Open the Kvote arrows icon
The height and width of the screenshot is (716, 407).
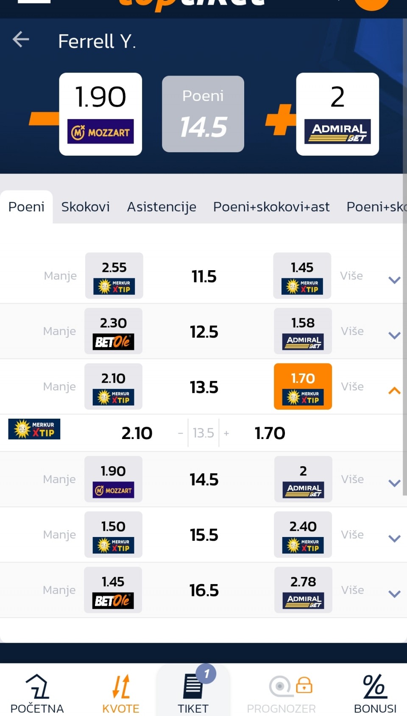point(121,686)
